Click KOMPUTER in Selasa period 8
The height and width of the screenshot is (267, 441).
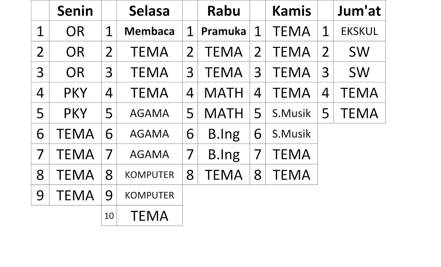click(x=149, y=175)
